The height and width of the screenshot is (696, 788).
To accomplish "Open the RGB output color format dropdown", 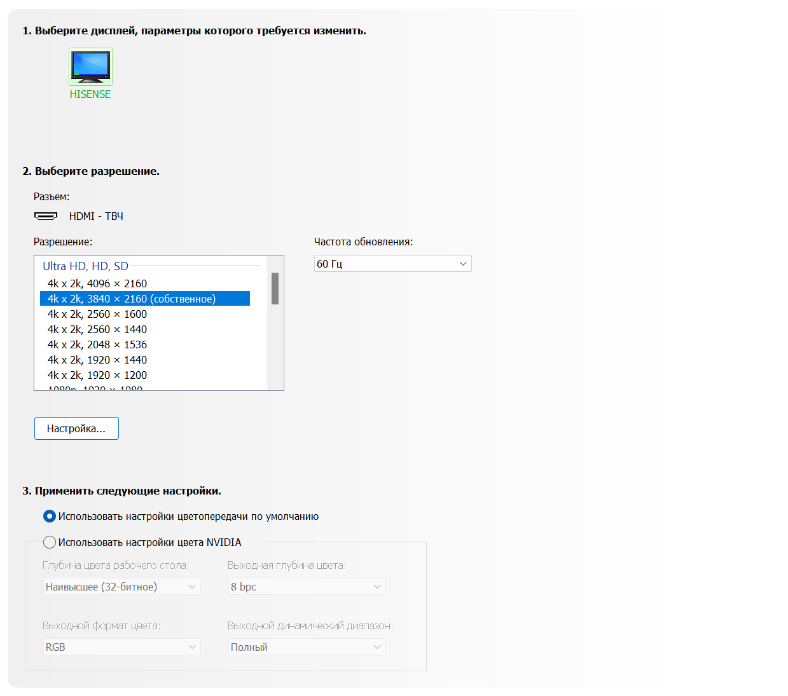I will coord(121,647).
